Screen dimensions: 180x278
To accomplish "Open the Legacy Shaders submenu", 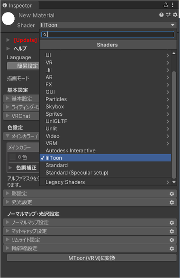I will 105,182.
